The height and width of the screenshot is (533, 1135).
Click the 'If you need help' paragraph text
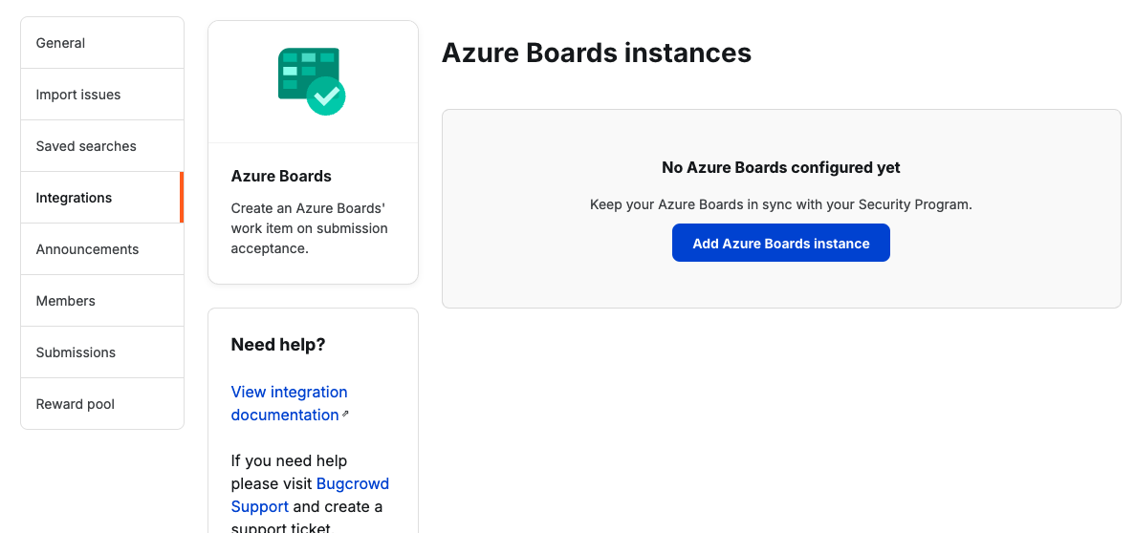tap(289, 461)
